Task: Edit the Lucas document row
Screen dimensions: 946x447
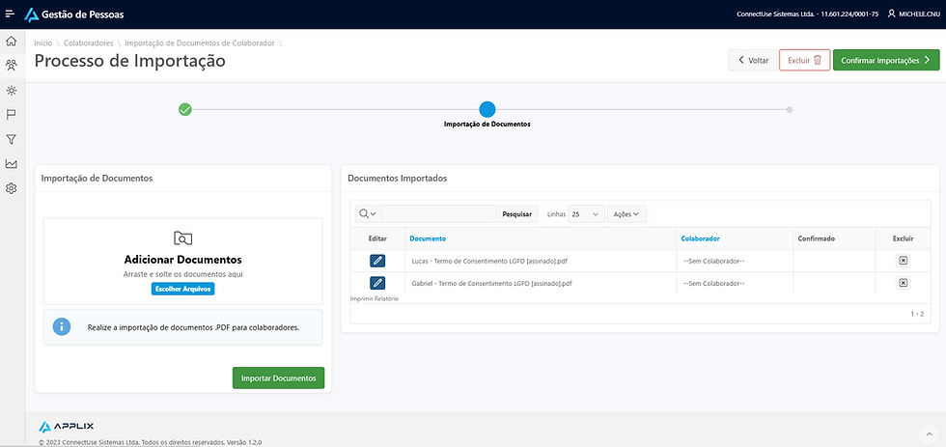Action: click(377, 261)
